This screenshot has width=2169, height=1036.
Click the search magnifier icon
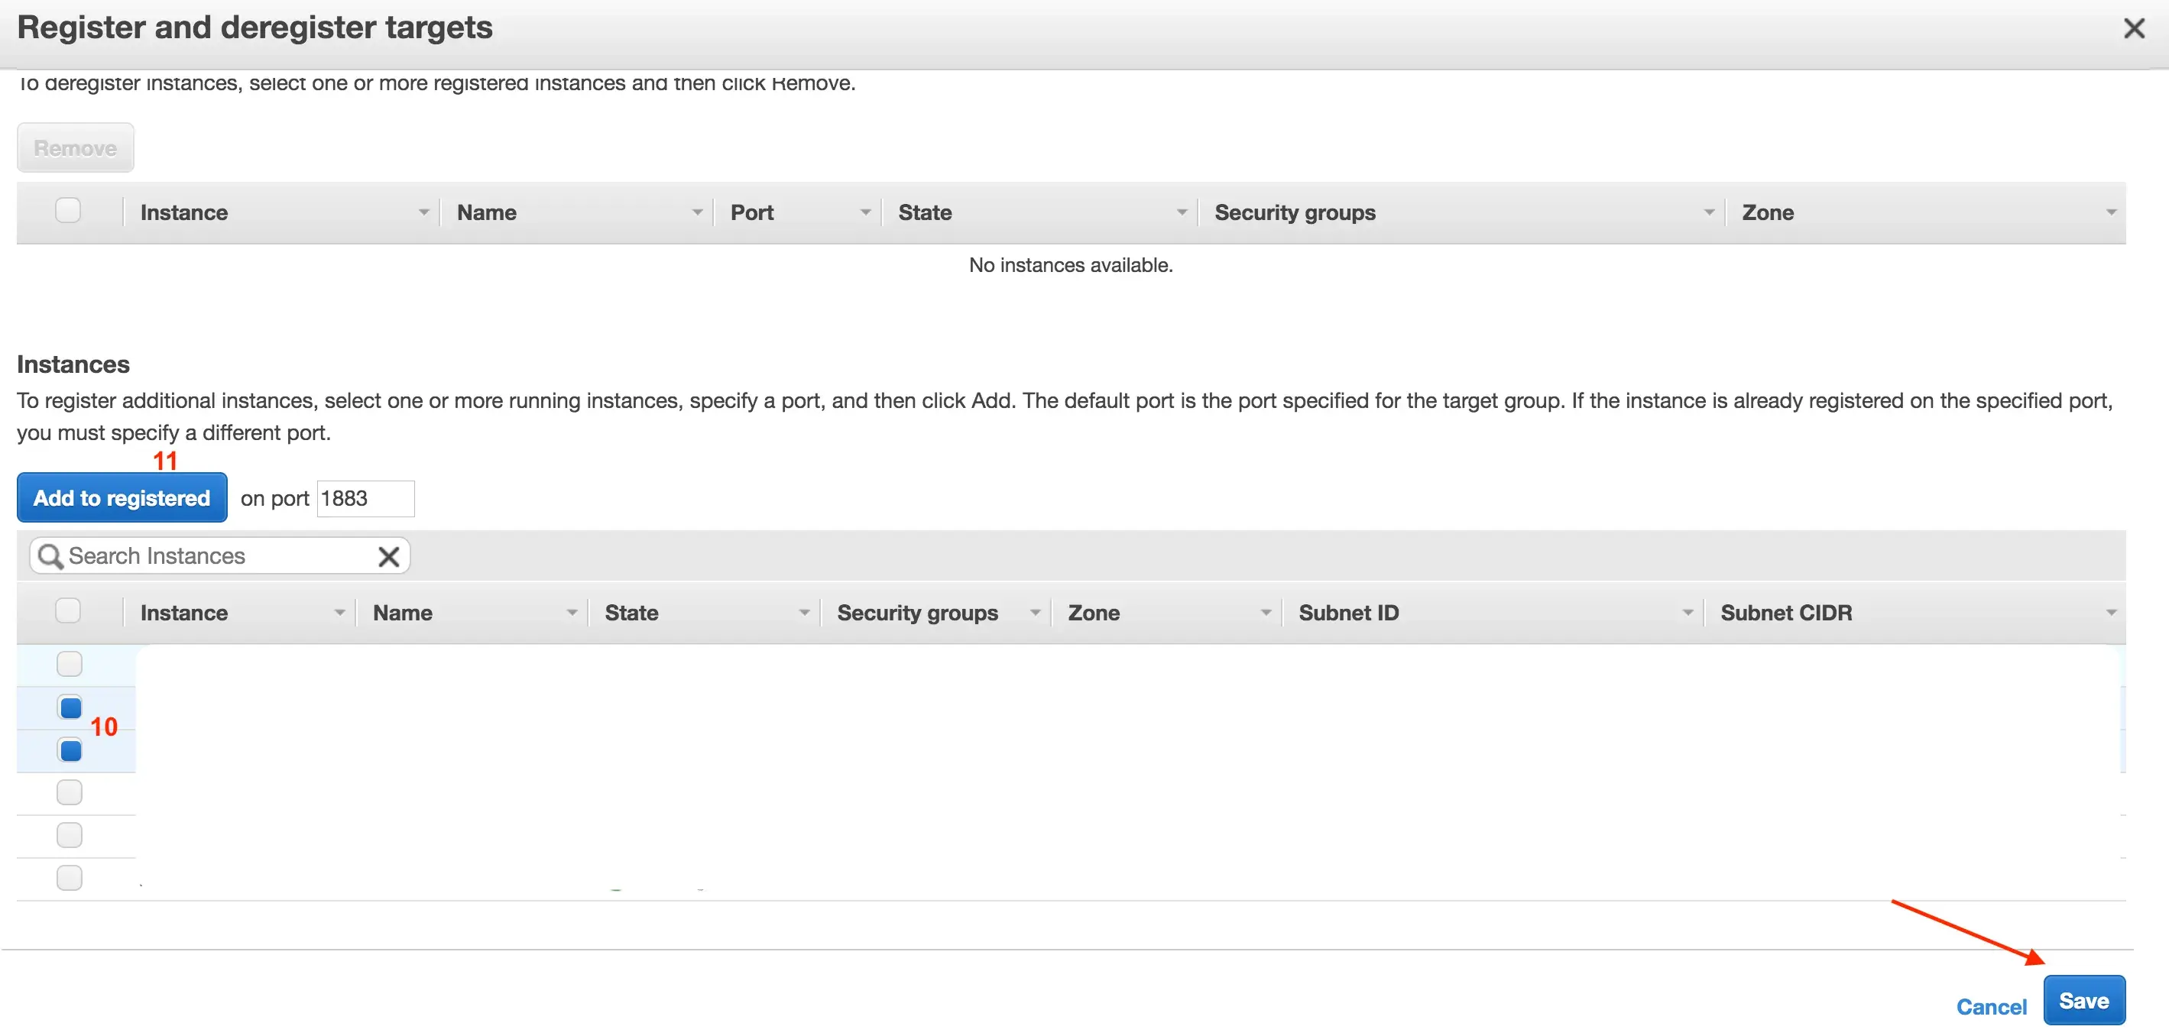(50, 556)
